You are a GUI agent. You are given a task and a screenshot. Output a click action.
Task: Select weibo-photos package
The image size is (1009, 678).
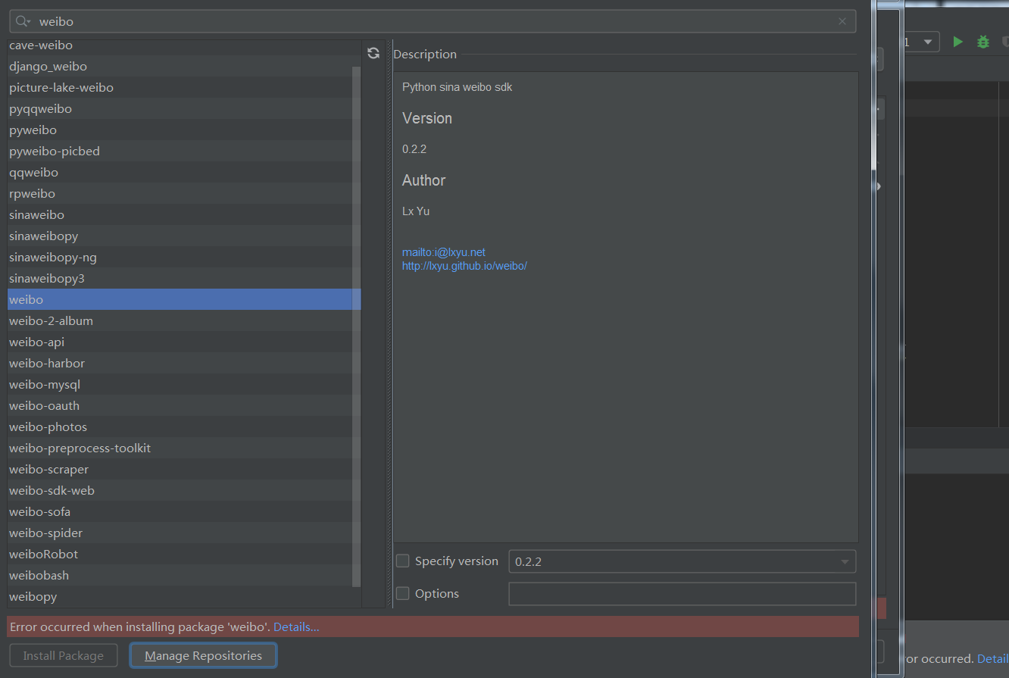pyautogui.click(x=184, y=426)
